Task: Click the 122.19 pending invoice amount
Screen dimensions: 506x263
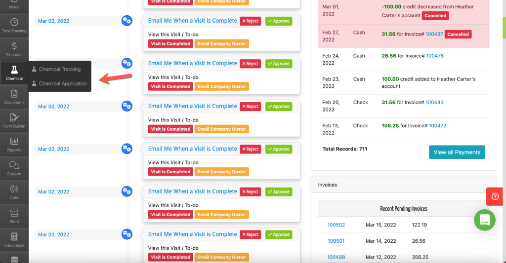Action: point(419,225)
